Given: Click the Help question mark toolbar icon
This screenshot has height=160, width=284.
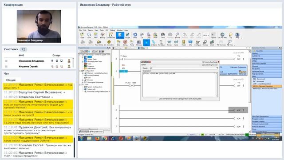Looking at the screenshot, I should (237, 35).
